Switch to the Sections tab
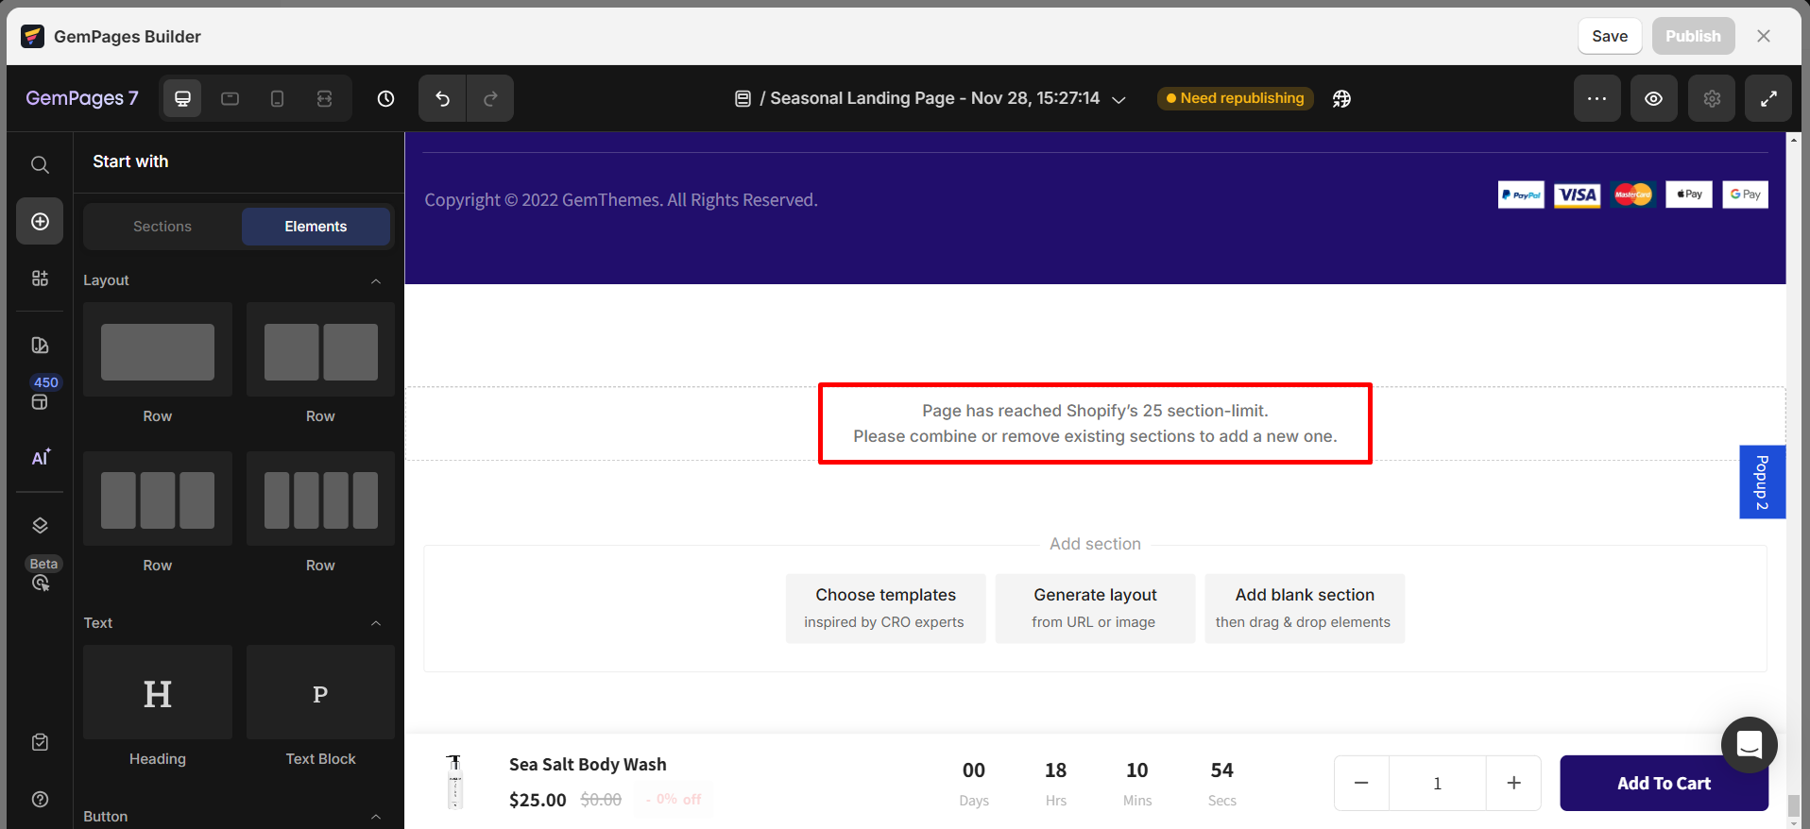The width and height of the screenshot is (1810, 829). point(162,227)
